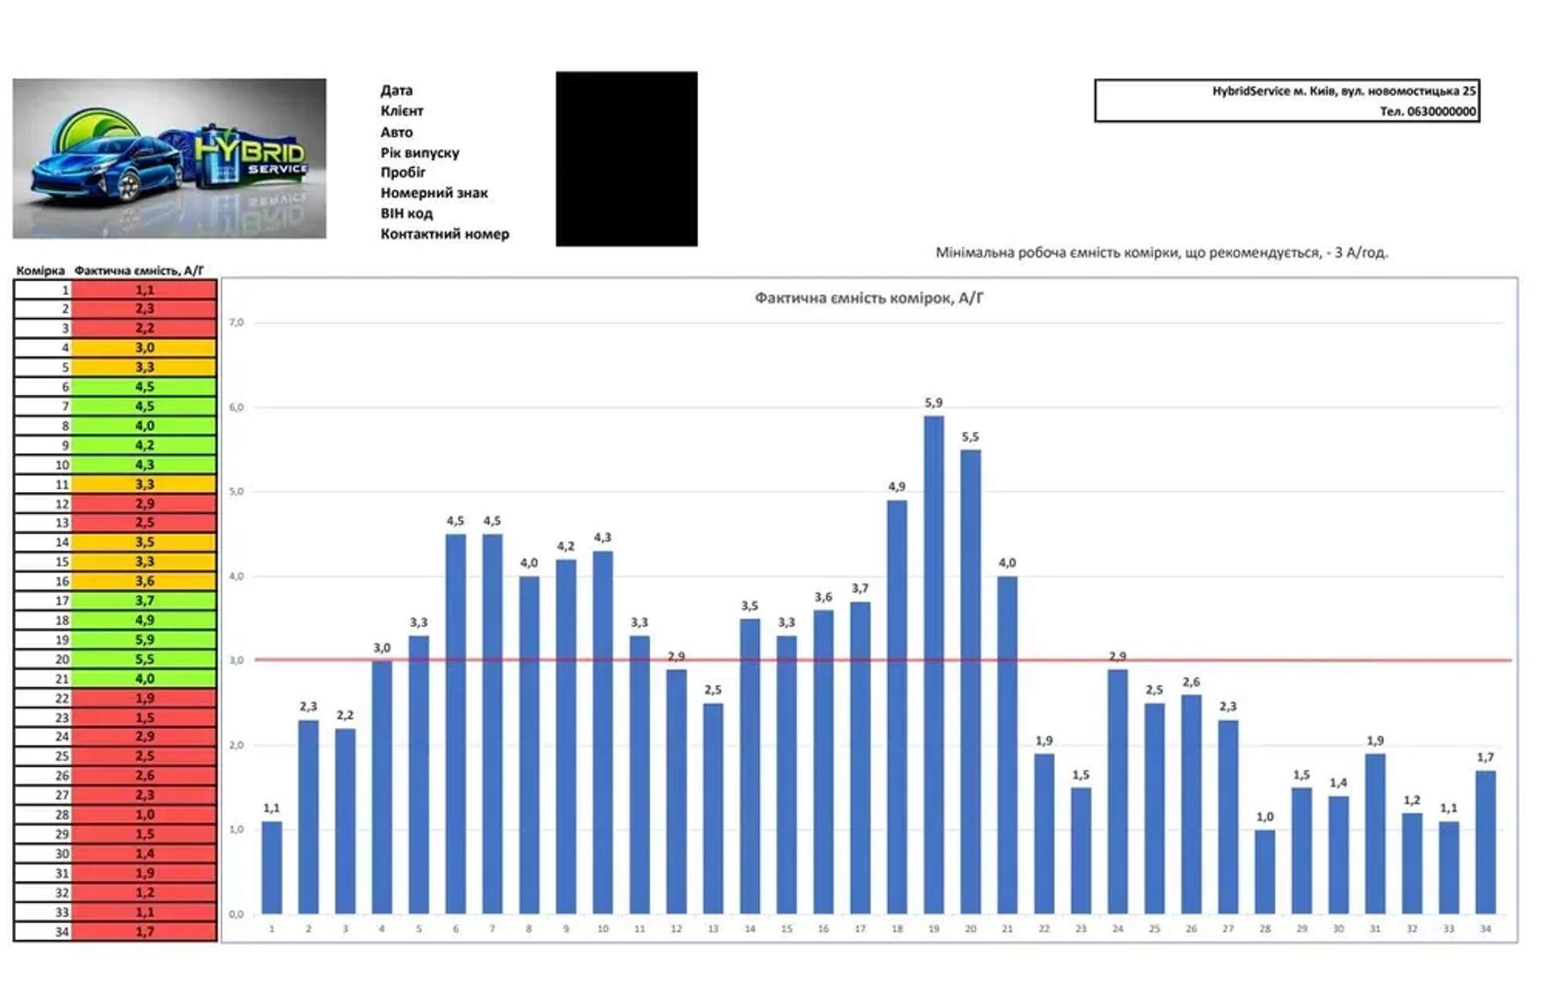Viewport: 1544px width, 997px height.
Task: Click the Hybrid Service logo image
Action: [170, 158]
